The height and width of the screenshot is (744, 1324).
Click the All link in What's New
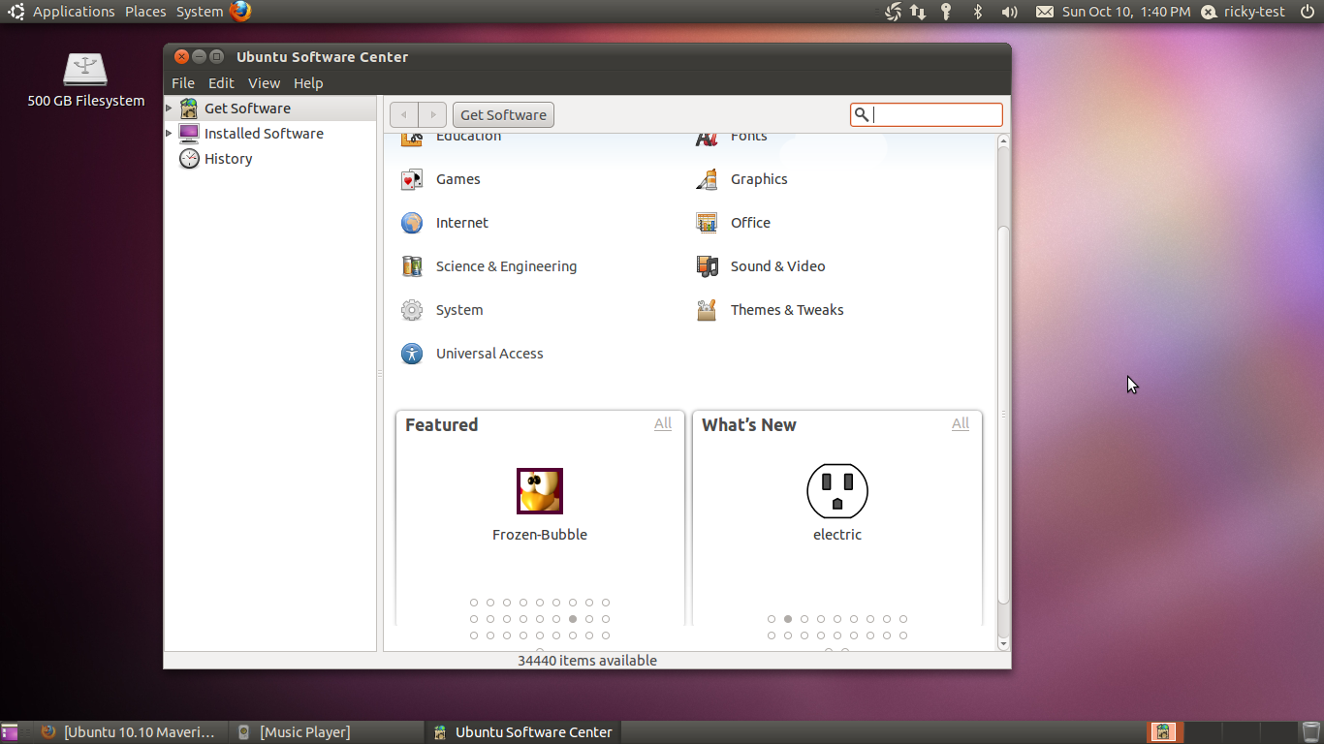(x=961, y=423)
